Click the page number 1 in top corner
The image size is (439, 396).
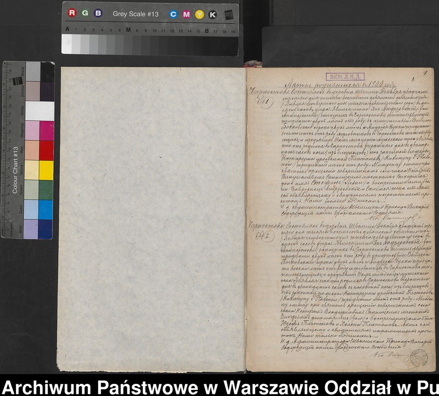click(425, 73)
